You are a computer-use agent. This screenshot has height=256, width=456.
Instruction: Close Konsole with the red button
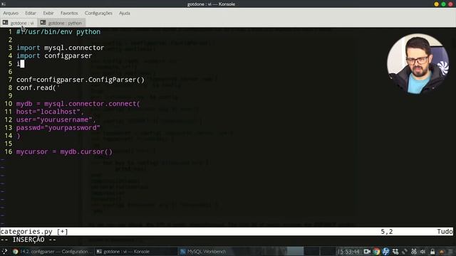tap(451, 4)
